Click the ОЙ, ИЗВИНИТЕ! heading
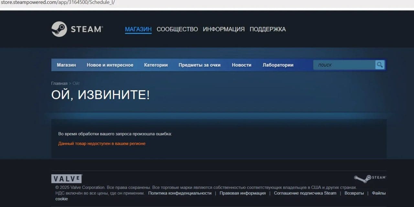 tap(101, 95)
